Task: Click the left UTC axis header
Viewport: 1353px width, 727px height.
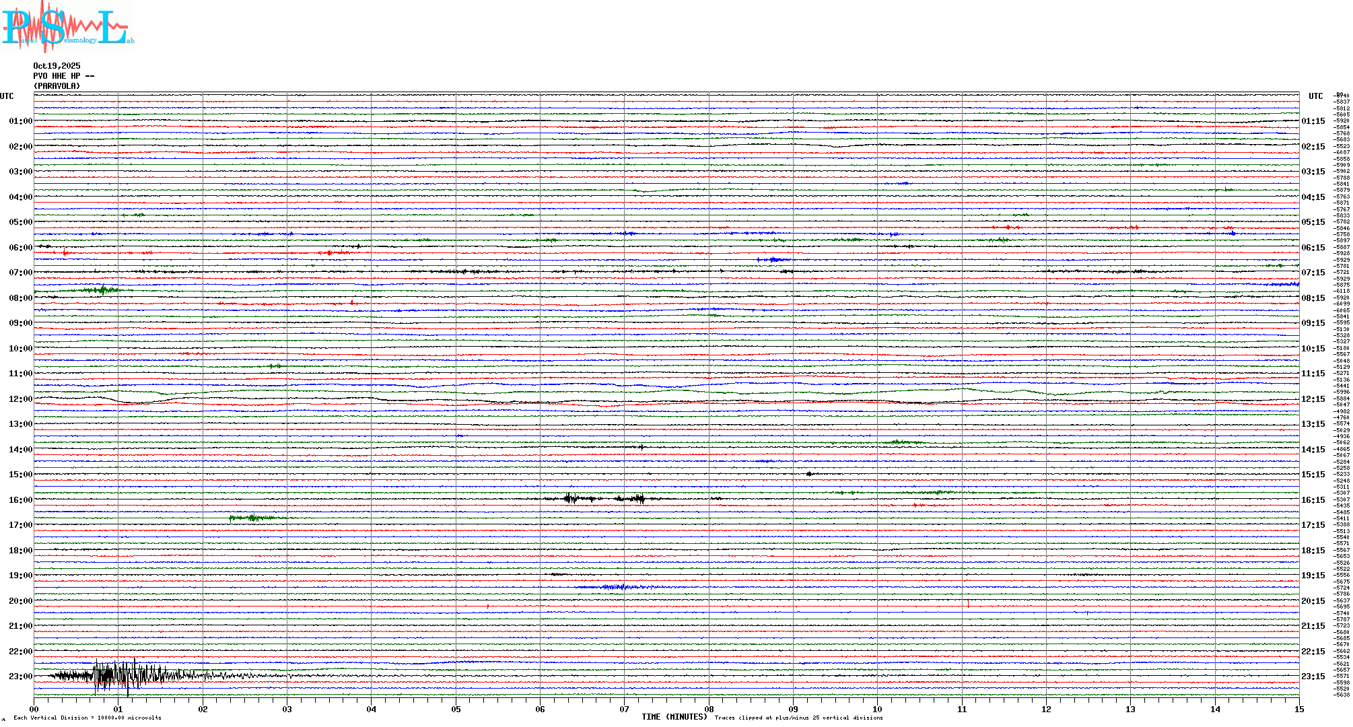Action: 7,96
